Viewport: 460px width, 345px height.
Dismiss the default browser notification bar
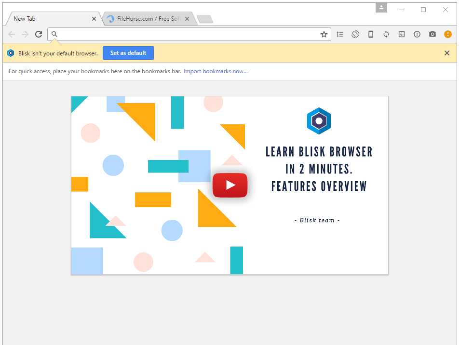447,53
